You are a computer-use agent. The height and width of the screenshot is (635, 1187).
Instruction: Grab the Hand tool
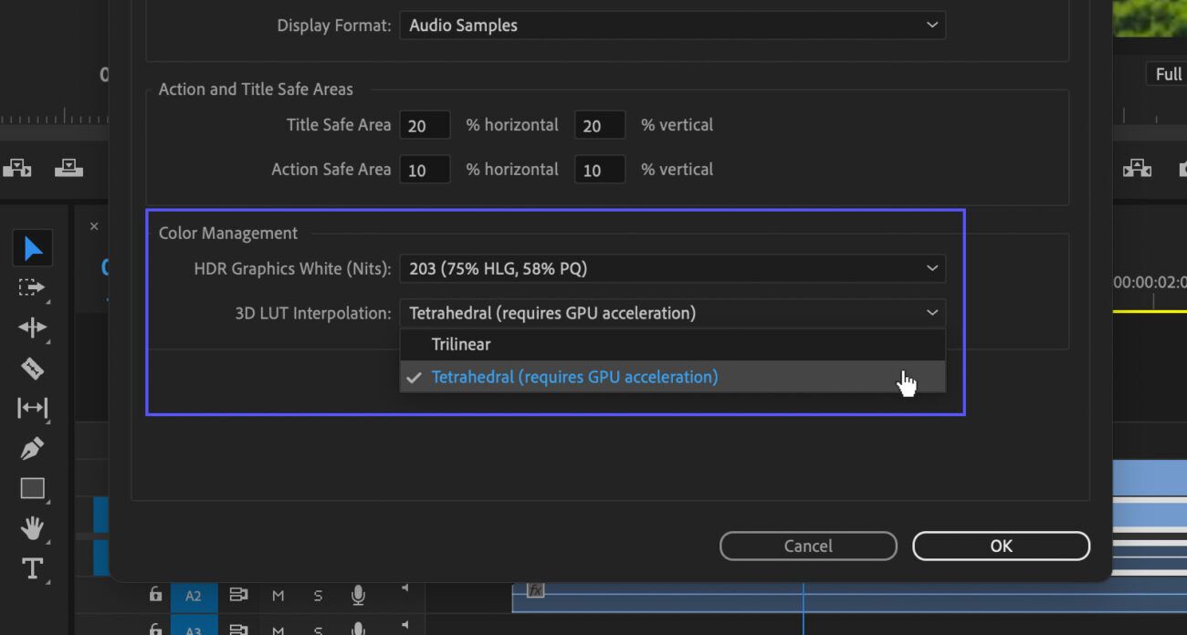pyautogui.click(x=32, y=528)
